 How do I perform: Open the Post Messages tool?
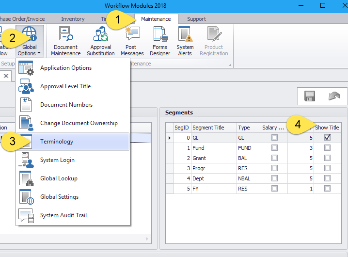tap(132, 41)
